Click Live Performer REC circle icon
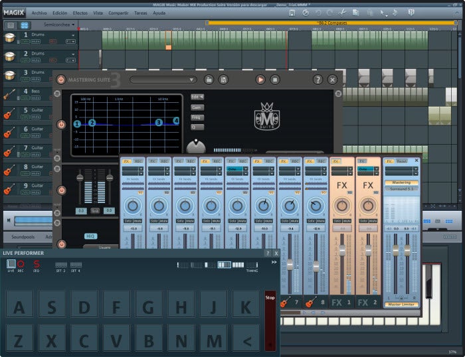Screen dimensions: 465x357 (x=21, y=263)
